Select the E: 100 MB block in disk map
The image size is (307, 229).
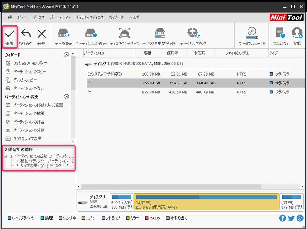(122, 202)
